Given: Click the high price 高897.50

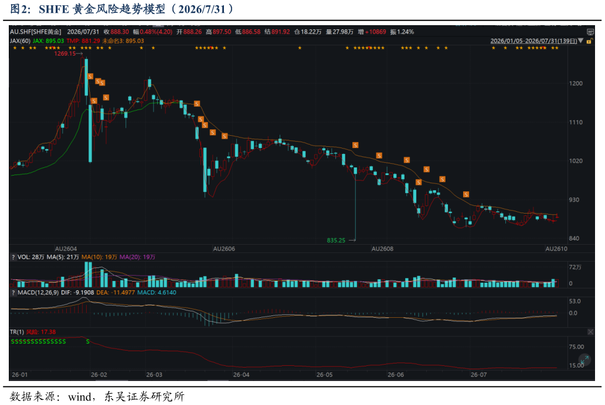Looking at the screenshot, I should pos(219,32).
